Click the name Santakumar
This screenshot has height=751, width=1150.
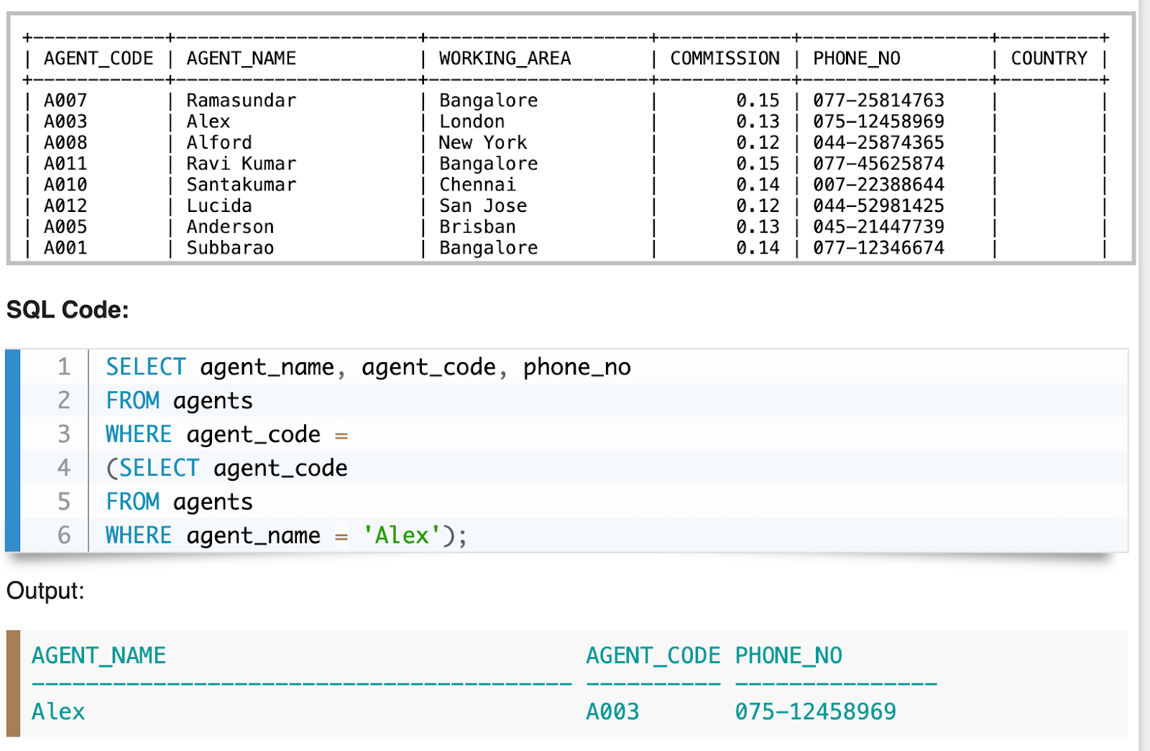pos(241,184)
